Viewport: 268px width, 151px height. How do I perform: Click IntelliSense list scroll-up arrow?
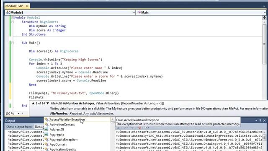point(113,119)
